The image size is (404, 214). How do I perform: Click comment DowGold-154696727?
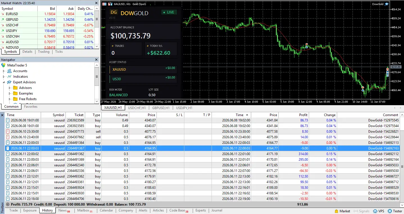point(383,176)
